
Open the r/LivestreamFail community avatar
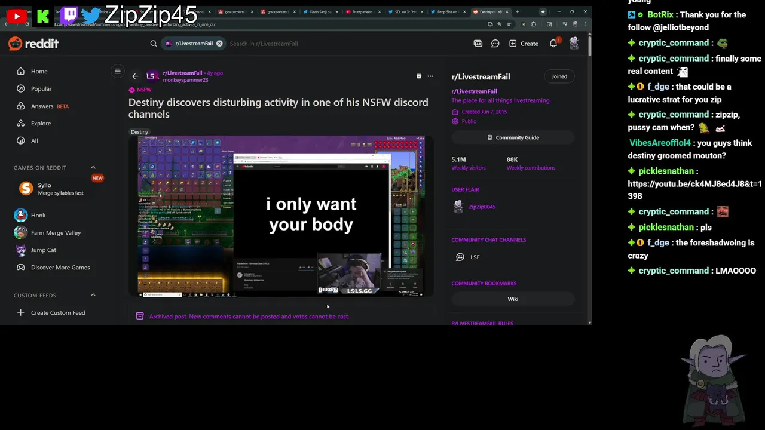[x=152, y=76]
